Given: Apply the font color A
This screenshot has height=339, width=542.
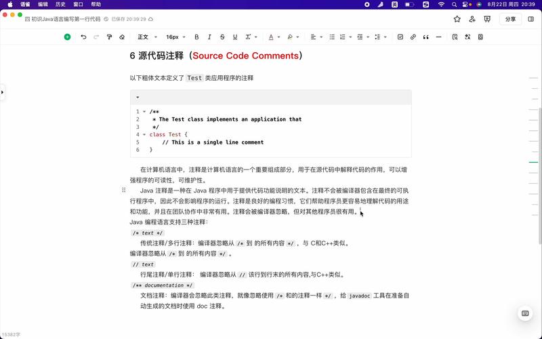Looking at the screenshot, I should 271,37.
